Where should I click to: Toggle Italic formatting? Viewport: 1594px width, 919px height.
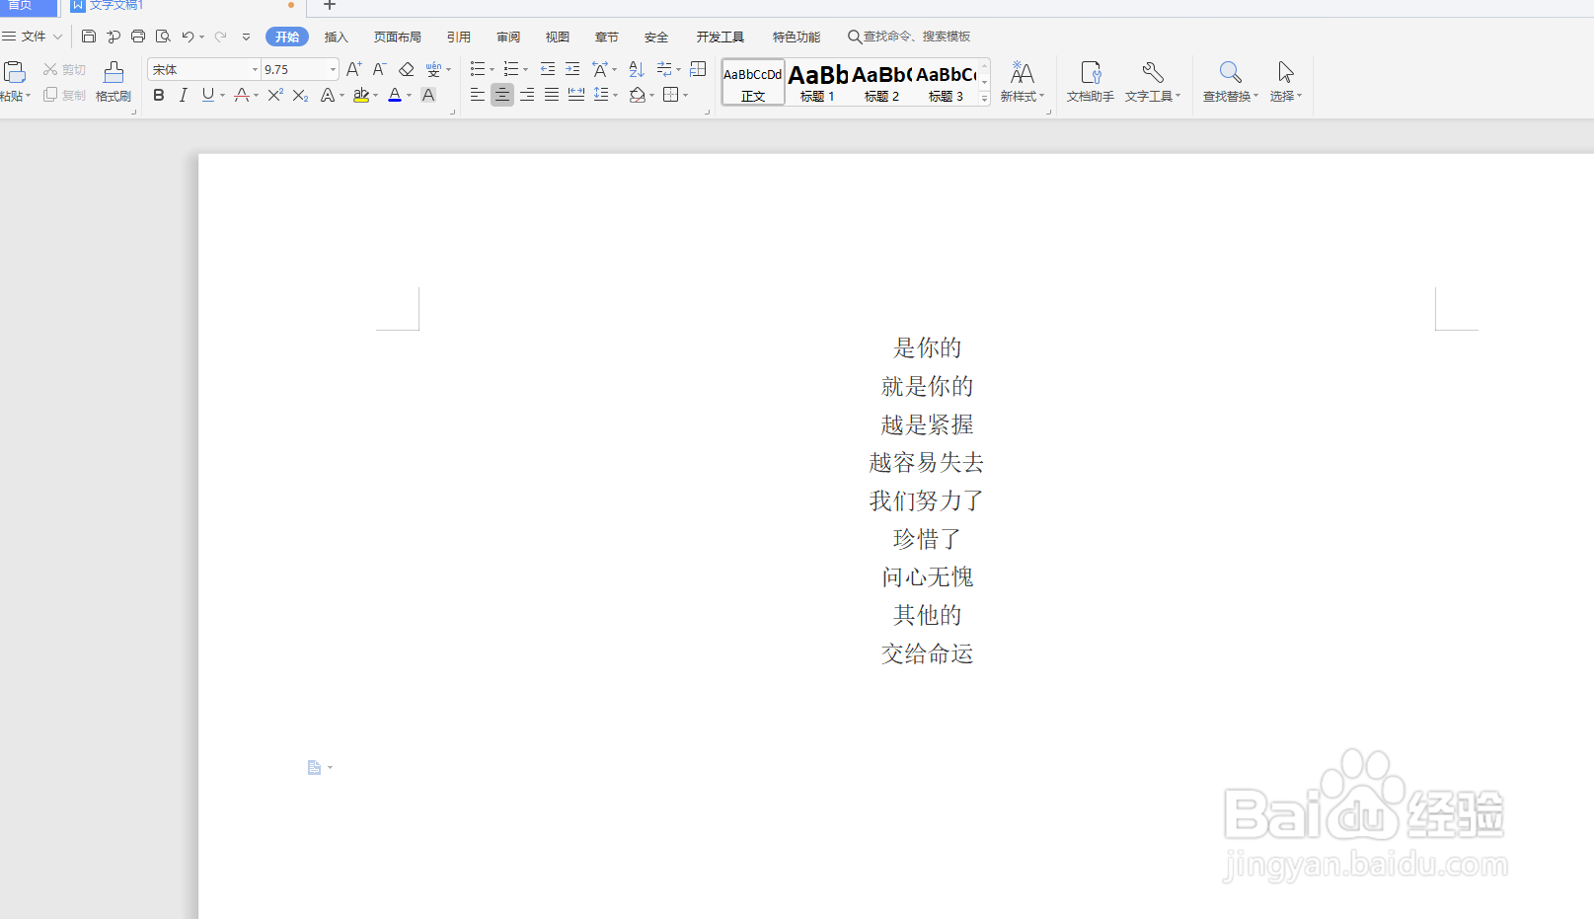click(183, 95)
